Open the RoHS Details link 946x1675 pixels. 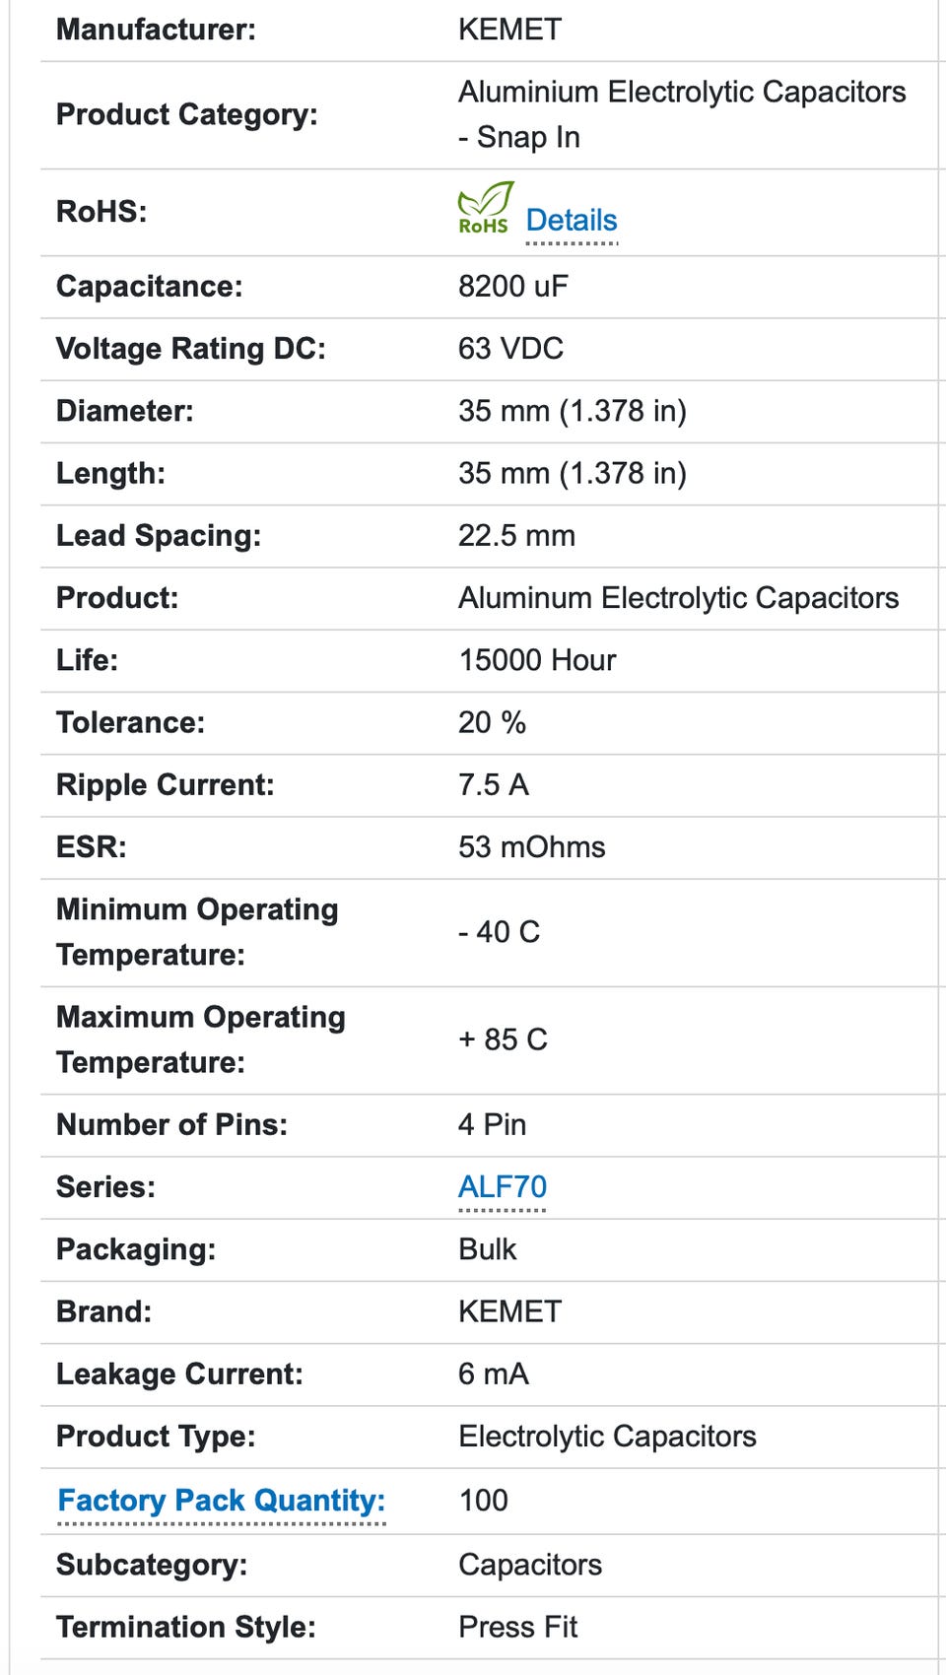coord(572,220)
